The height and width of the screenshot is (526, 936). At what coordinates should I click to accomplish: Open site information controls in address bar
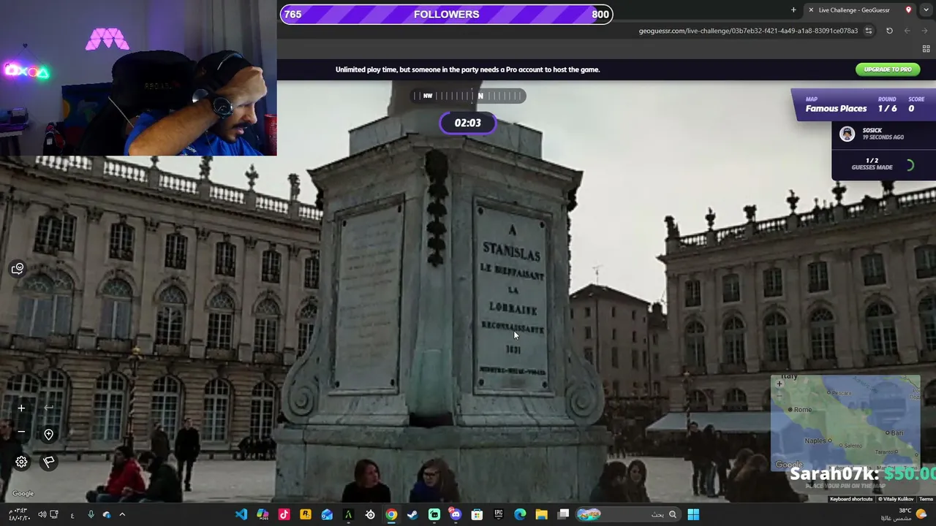[869, 31]
